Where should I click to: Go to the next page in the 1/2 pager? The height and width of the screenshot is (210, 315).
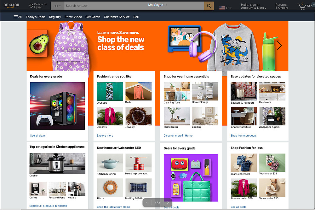coord(168,202)
